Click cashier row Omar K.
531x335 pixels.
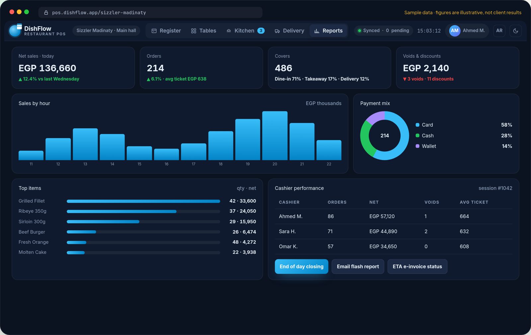(394, 246)
